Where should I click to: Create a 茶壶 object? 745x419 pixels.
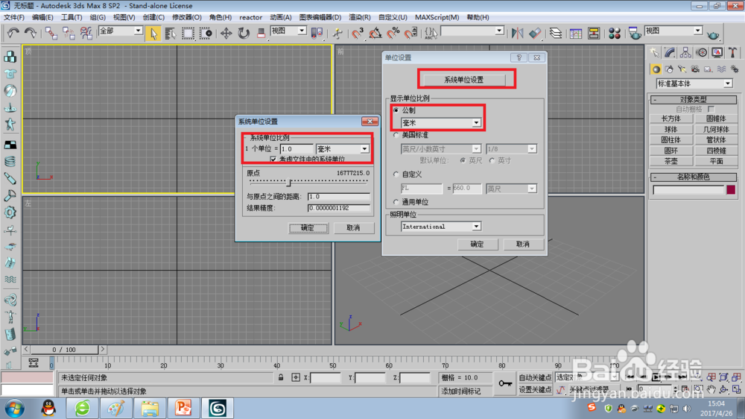(671, 161)
